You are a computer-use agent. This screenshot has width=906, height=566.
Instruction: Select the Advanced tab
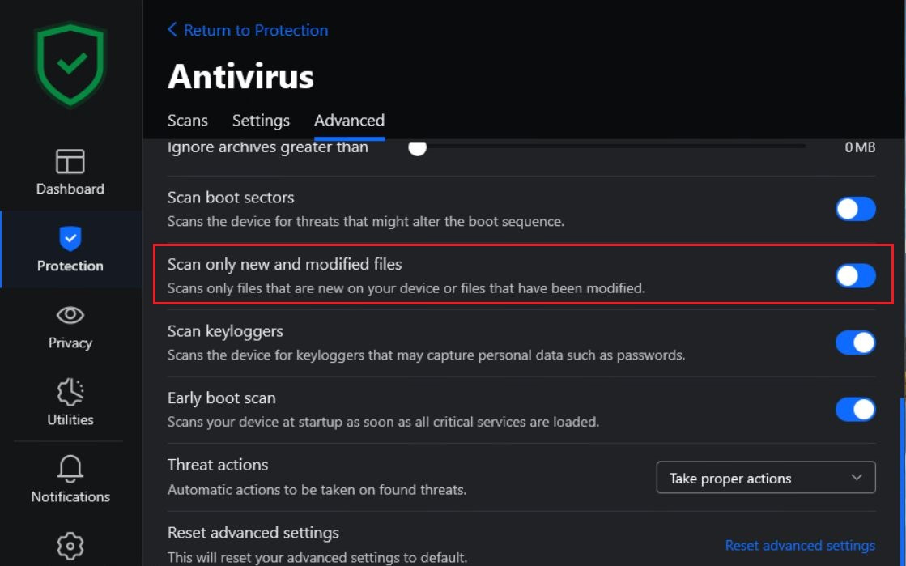click(349, 121)
